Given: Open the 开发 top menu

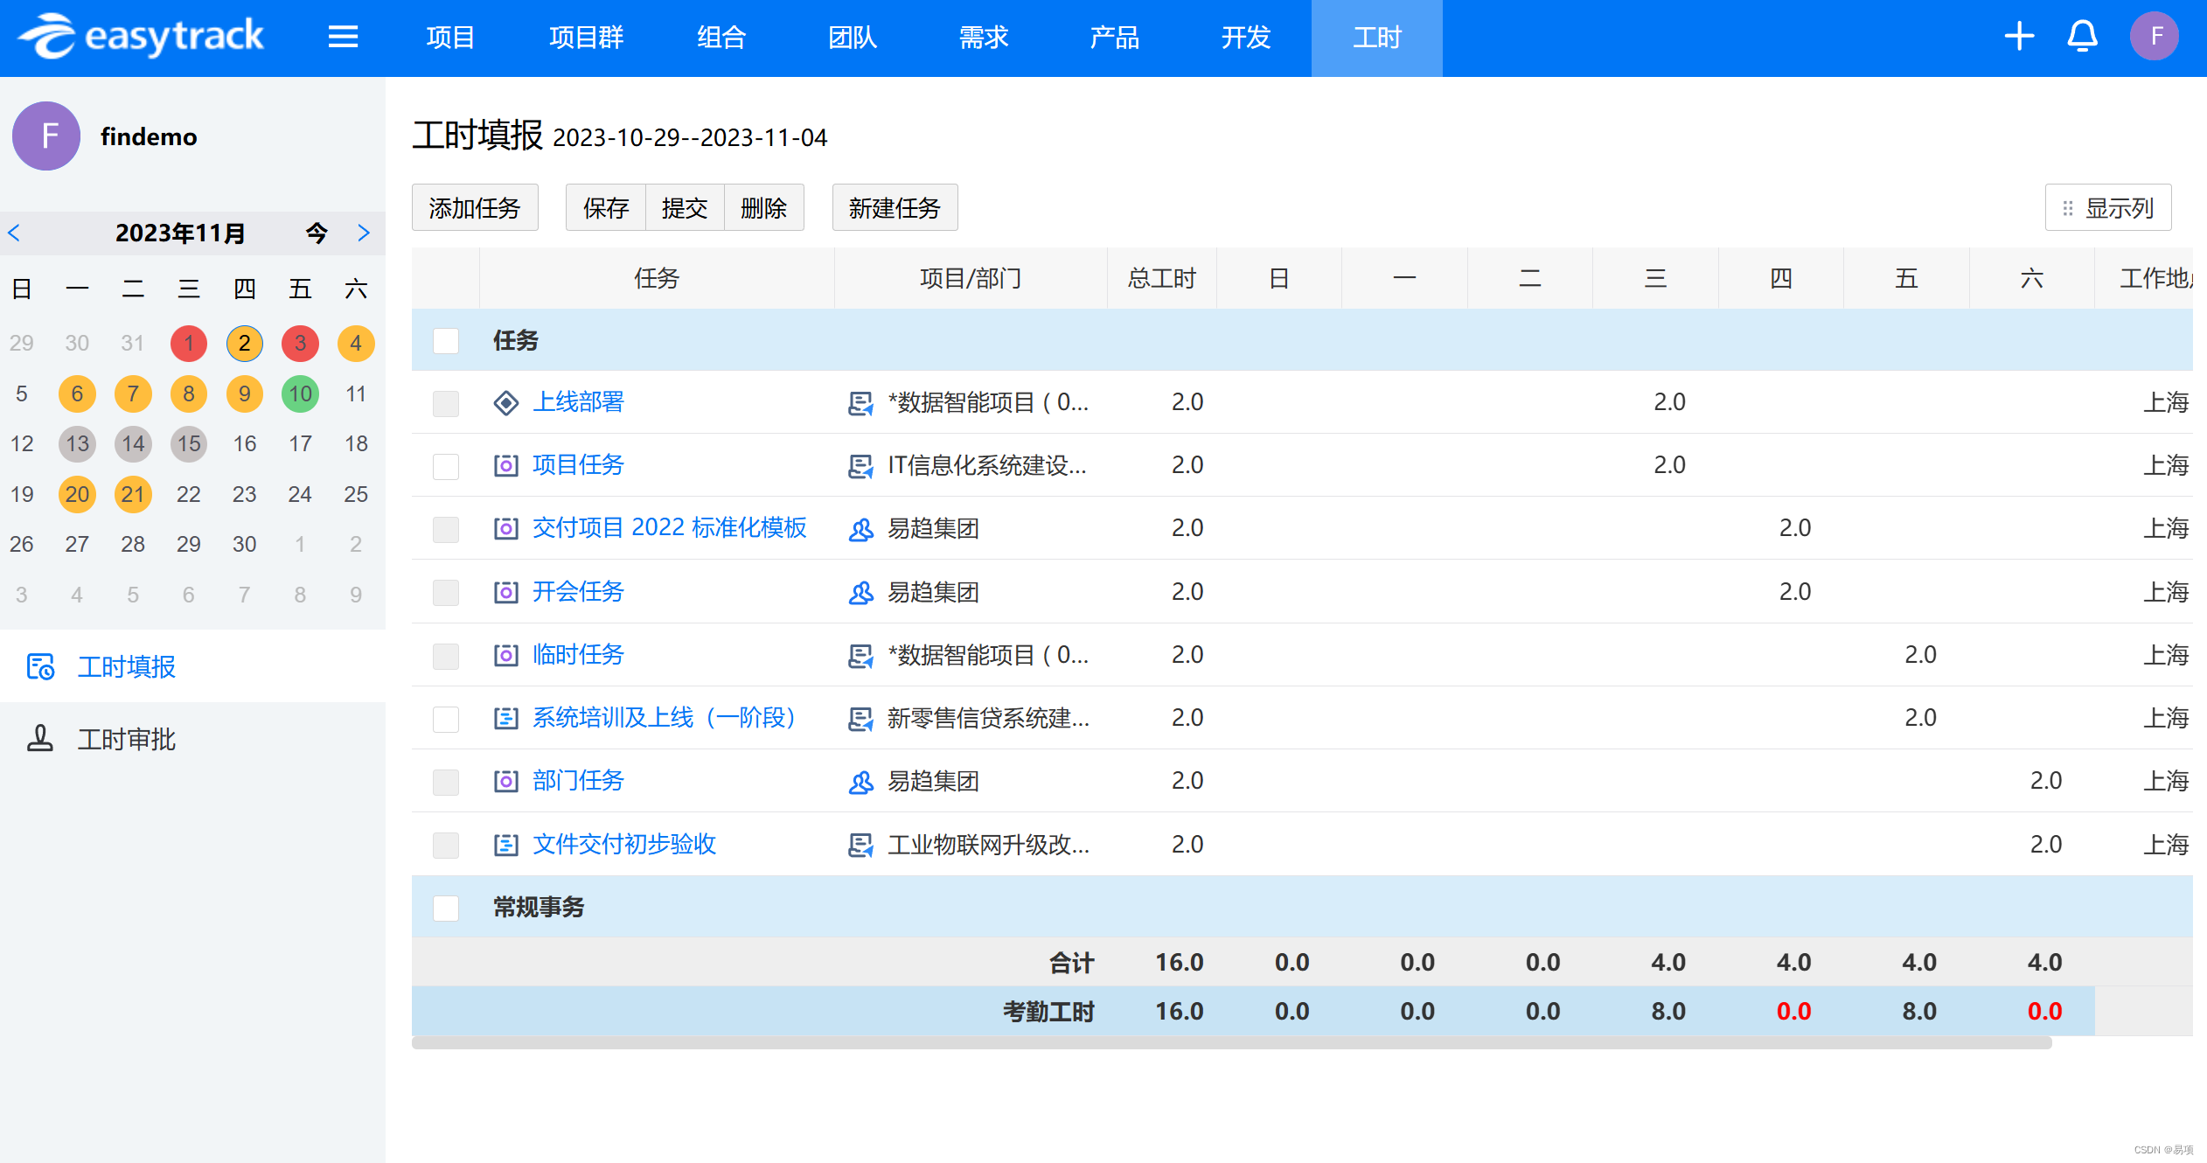Looking at the screenshot, I should (1246, 38).
